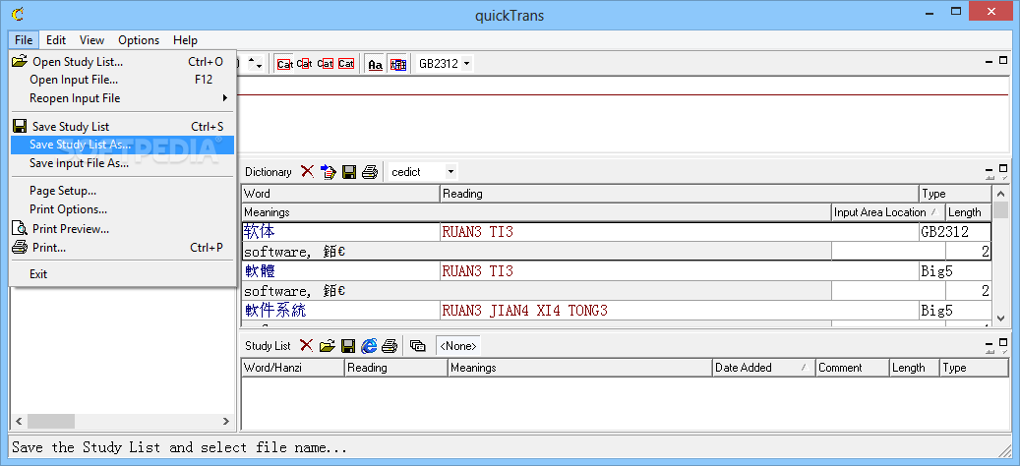This screenshot has width=1020, height=466.
Task: Expand the Reopen Input File submenu
Action: (122, 98)
